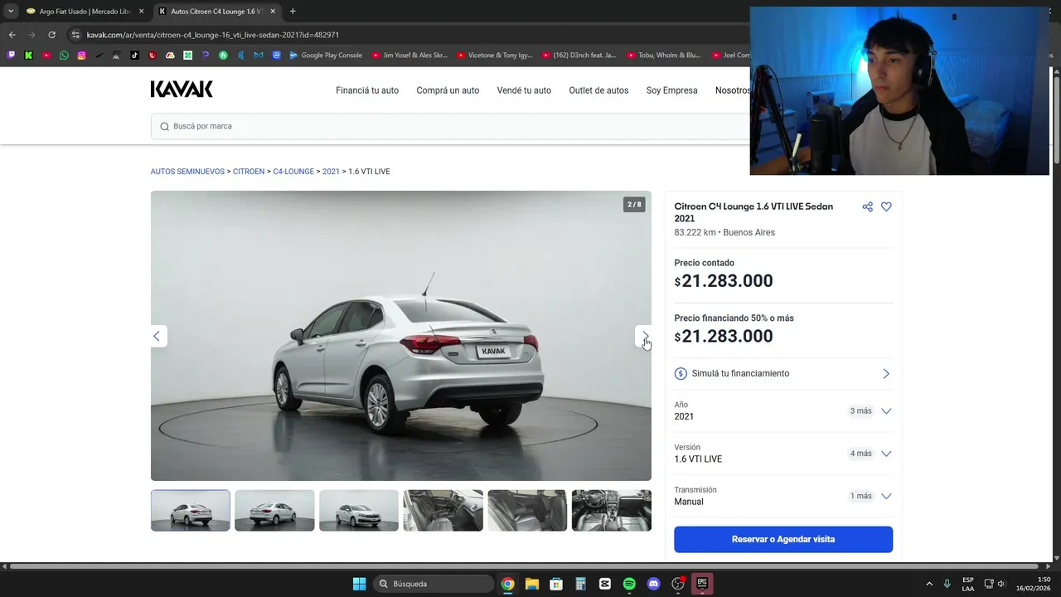Image resolution: width=1061 pixels, height=597 pixels.
Task: Open Jim Yosef & Alex Skr... bookmark
Action: point(409,56)
